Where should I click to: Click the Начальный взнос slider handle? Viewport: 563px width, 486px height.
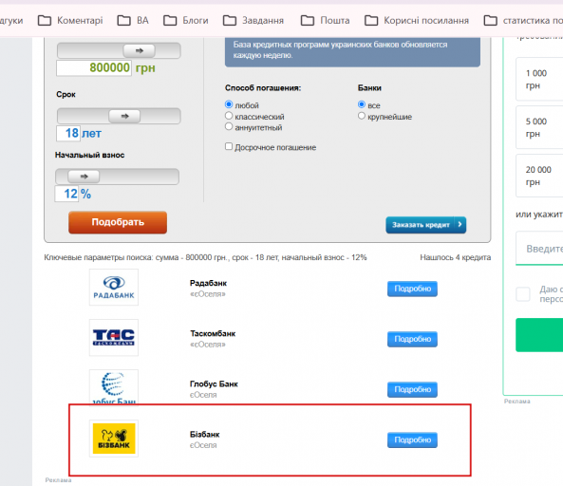pos(84,177)
